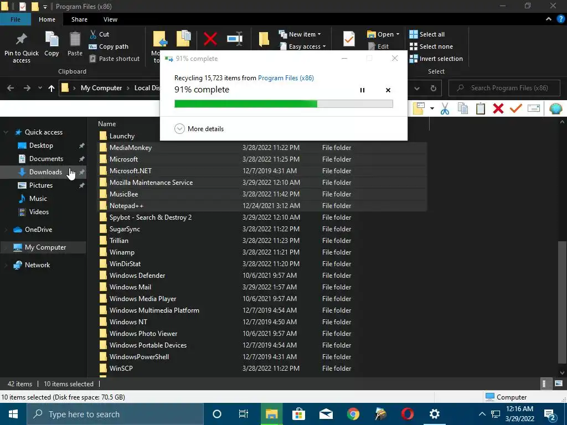Choose Cut in the ribbon Clipboard group
The image size is (567, 425).
click(100, 34)
